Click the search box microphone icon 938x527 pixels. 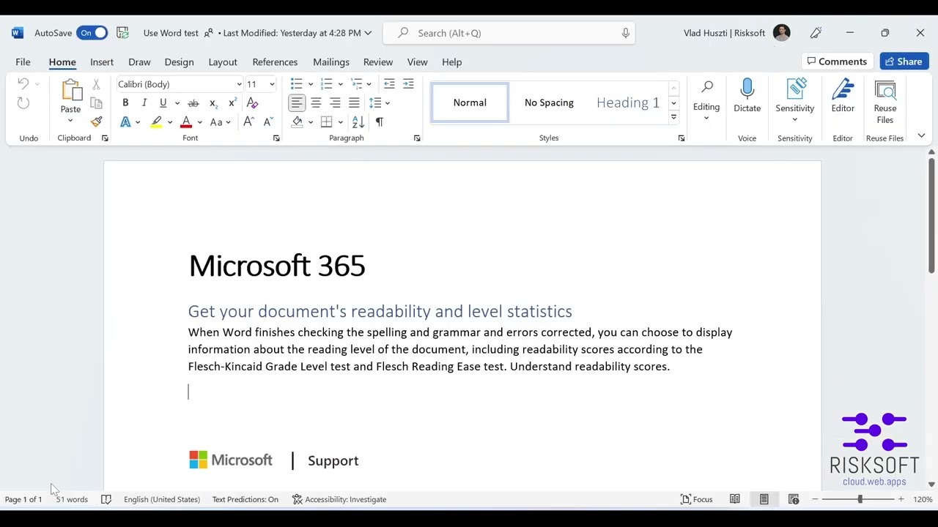click(626, 33)
